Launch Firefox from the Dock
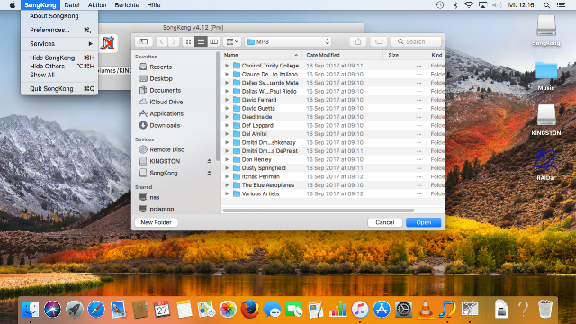This screenshot has height=324, width=576. pos(250,309)
